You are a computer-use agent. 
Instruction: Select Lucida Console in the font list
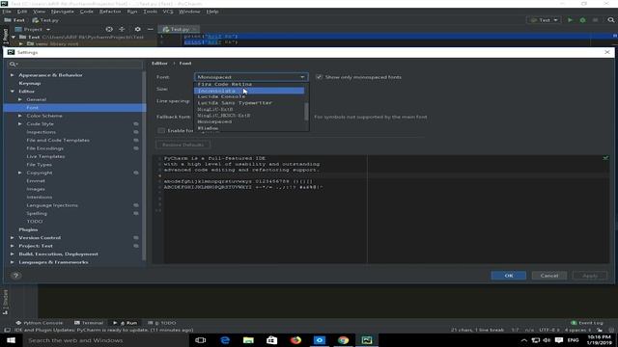pyautogui.click(x=249, y=96)
